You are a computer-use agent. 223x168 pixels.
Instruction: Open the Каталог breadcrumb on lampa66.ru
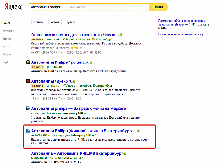(x=55, y=158)
